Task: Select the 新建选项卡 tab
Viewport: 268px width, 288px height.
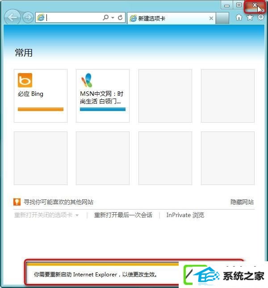Action: click(x=171, y=18)
